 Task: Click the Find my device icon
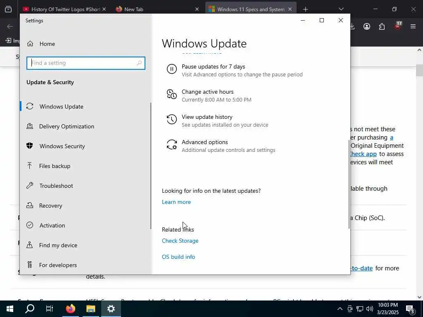click(x=30, y=245)
